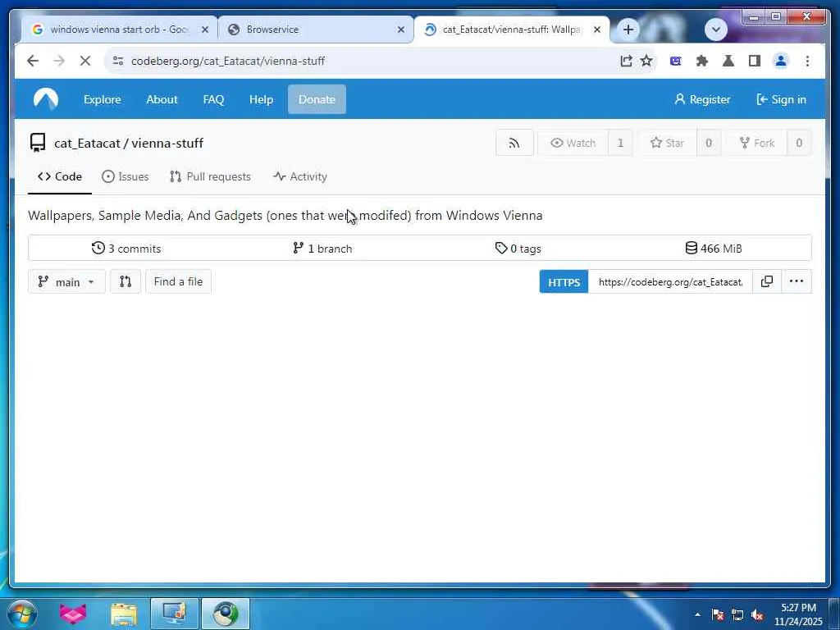
Task: Open the browser profile avatar
Action: click(x=781, y=61)
